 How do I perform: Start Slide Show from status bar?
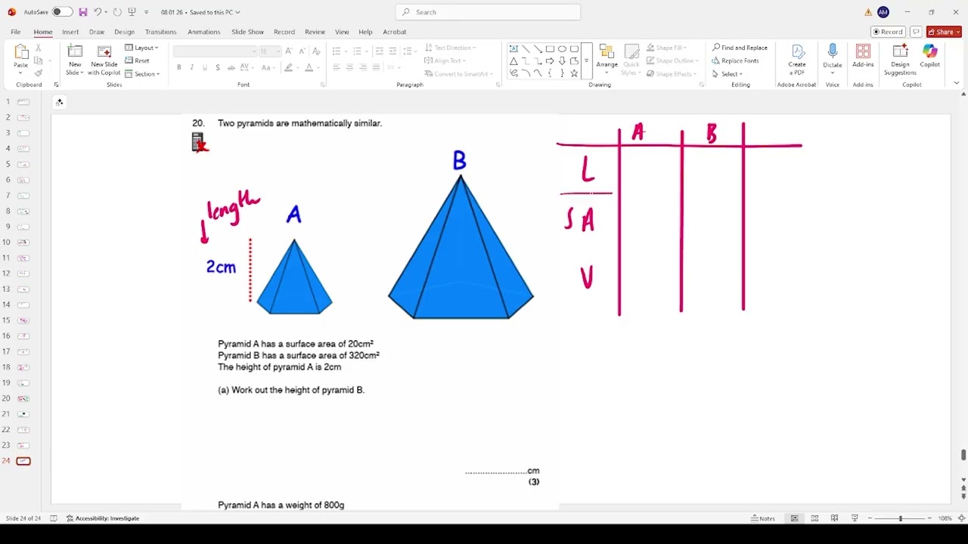coord(855,518)
